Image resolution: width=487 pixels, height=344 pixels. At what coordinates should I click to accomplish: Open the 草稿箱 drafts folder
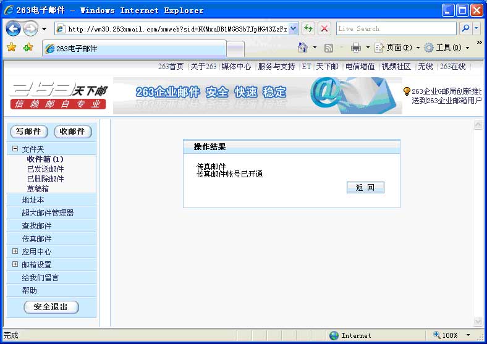click(38, 188)
